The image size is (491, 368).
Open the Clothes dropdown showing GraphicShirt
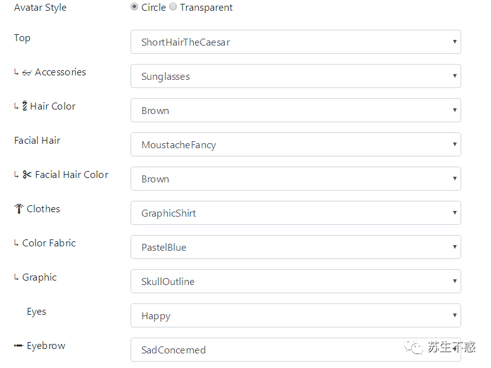(x=295, y=213)
